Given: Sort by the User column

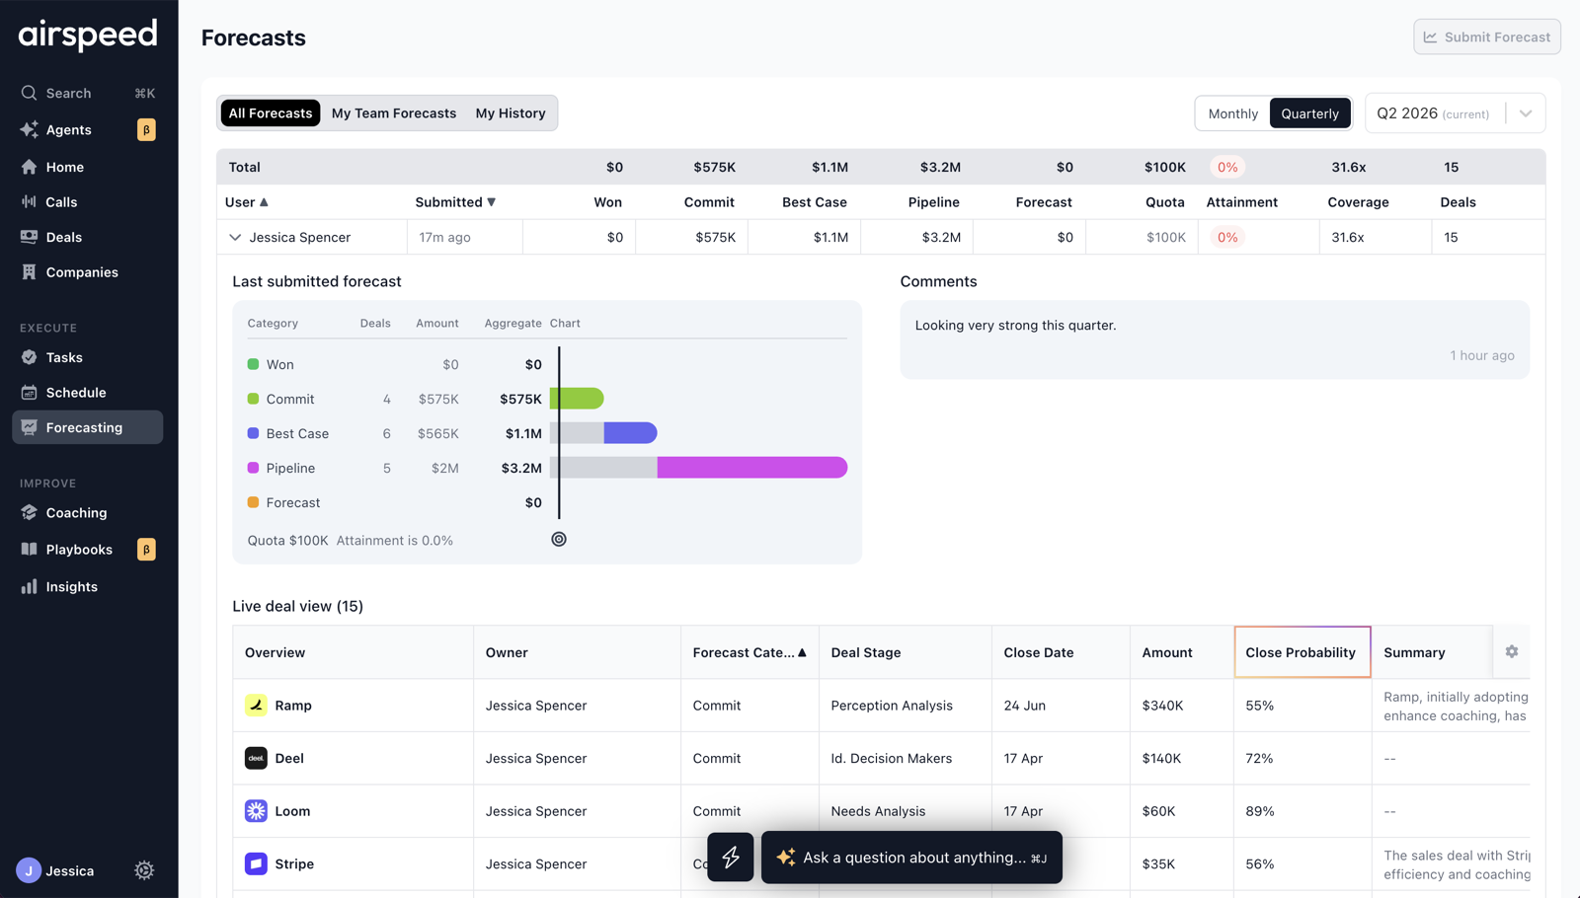Looking at the screenshot, I should pyautogui.click(x=247, y=202).
